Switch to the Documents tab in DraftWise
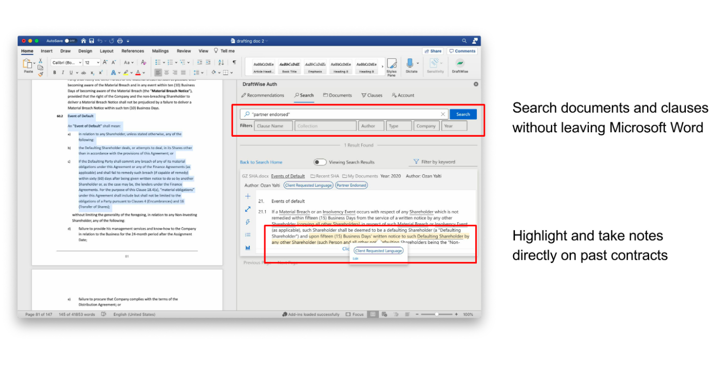 tap(338, 96)
